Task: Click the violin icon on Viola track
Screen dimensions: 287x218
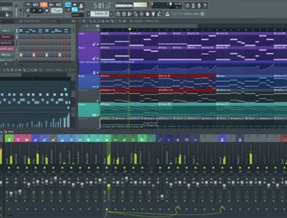Action: tap(94, 58)
